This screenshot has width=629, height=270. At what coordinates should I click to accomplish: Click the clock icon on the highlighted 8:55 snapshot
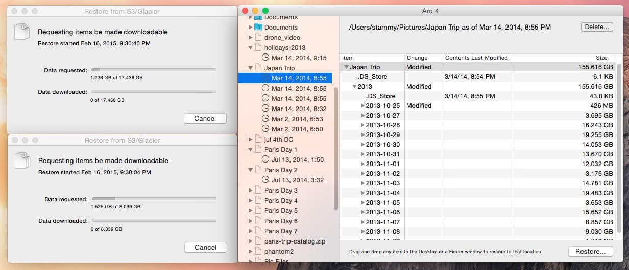(x=265, y=78)
